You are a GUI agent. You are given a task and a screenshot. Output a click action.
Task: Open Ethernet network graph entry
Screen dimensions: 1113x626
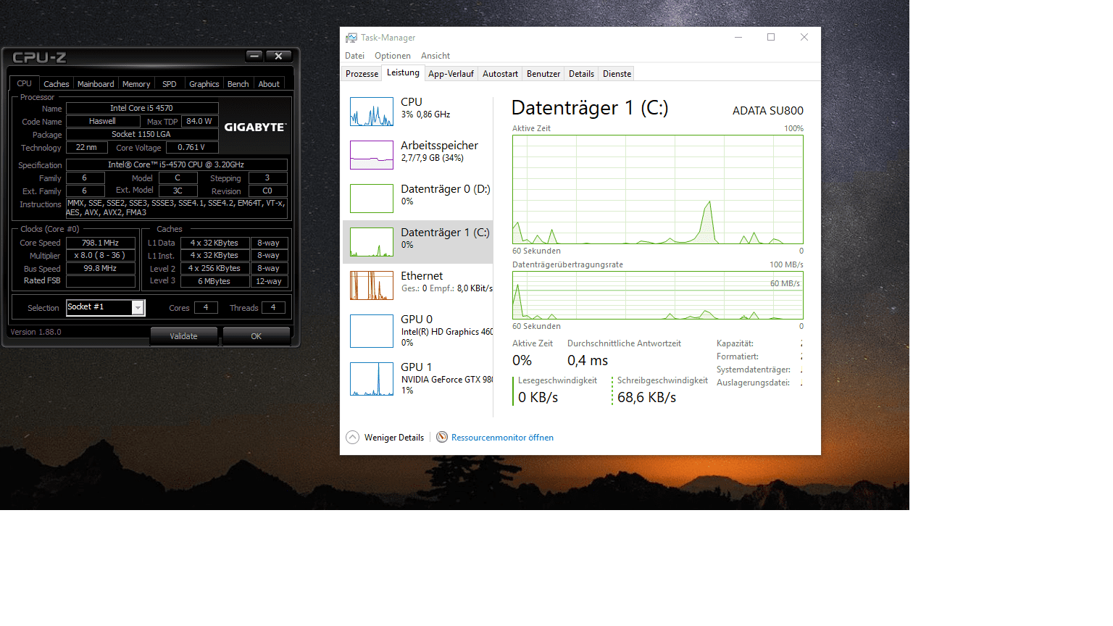click(418, 285)
